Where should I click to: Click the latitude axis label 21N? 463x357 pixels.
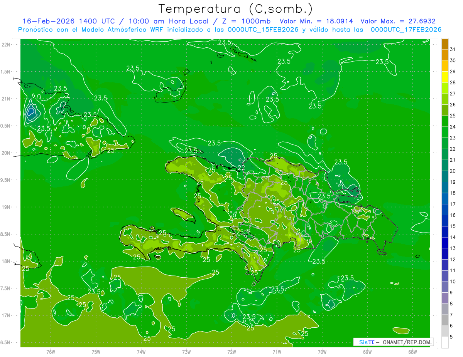tap(7, 99)
